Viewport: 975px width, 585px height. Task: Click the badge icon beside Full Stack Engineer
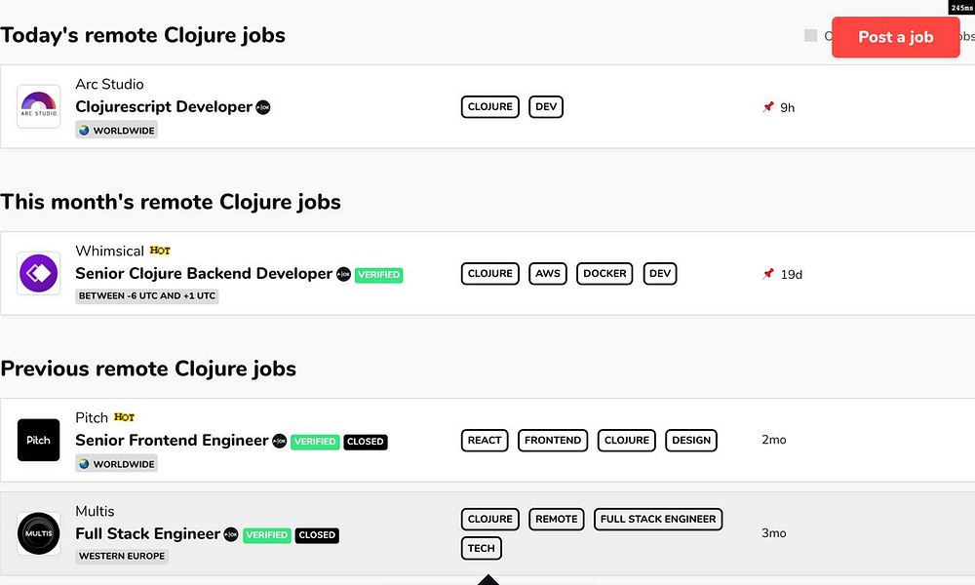pos(231,534)
